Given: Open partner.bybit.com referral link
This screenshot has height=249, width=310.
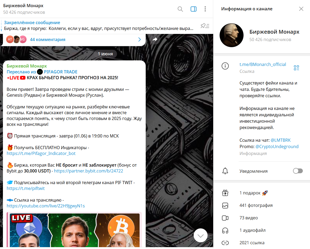Looking at the screenshot, I should [x=88, y=171].
